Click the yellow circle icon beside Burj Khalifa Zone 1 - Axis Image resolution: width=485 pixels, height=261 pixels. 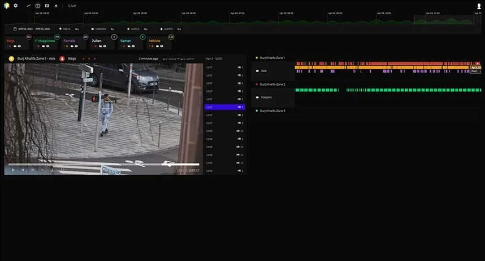pyautogui.click(x=11, y=59)
